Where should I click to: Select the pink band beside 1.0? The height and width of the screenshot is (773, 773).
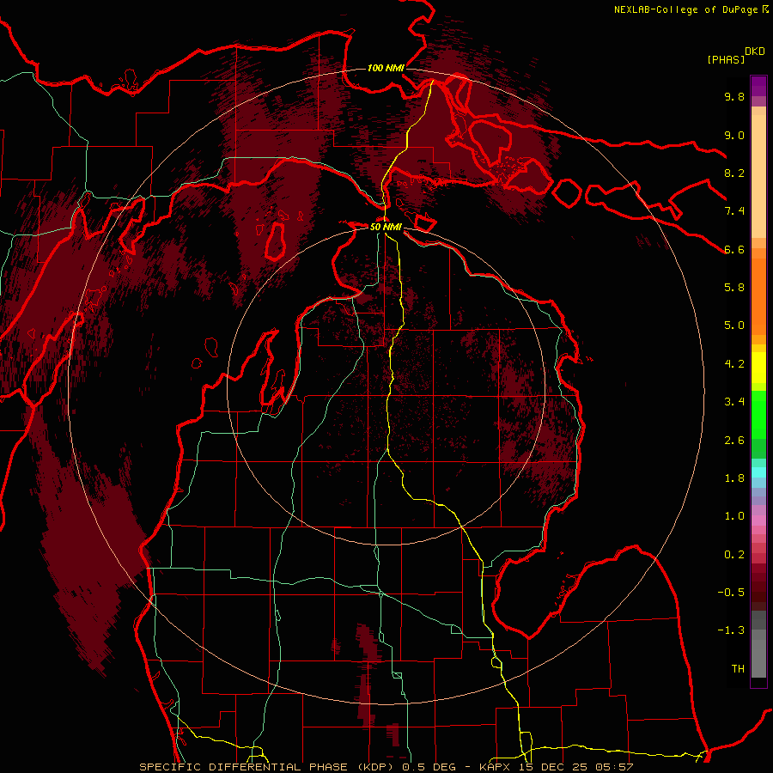758,520
